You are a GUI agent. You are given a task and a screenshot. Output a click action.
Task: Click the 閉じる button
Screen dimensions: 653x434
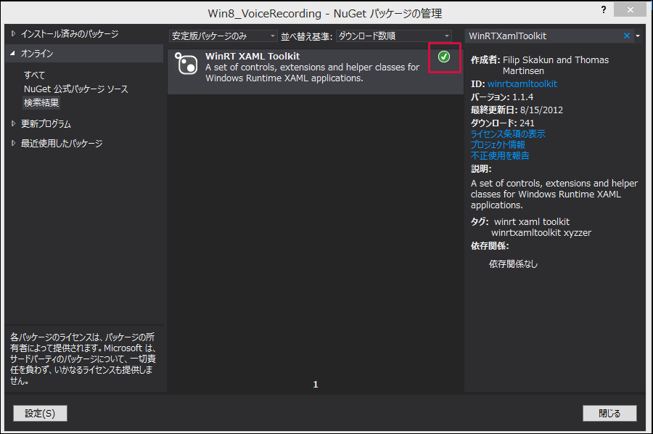point(609,413)
